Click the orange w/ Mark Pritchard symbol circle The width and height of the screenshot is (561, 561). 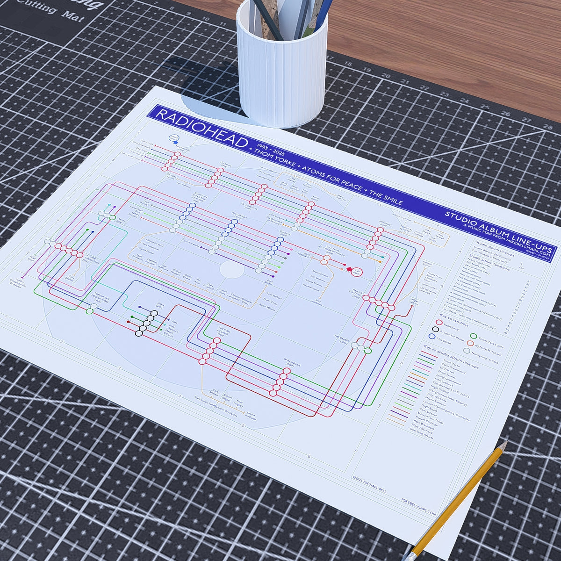470,344
